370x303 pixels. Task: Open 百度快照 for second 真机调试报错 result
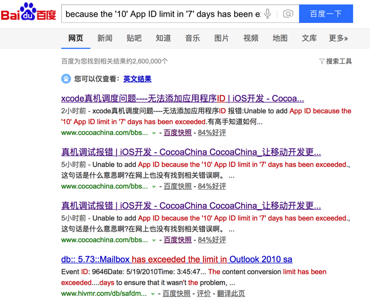(177, 240)
